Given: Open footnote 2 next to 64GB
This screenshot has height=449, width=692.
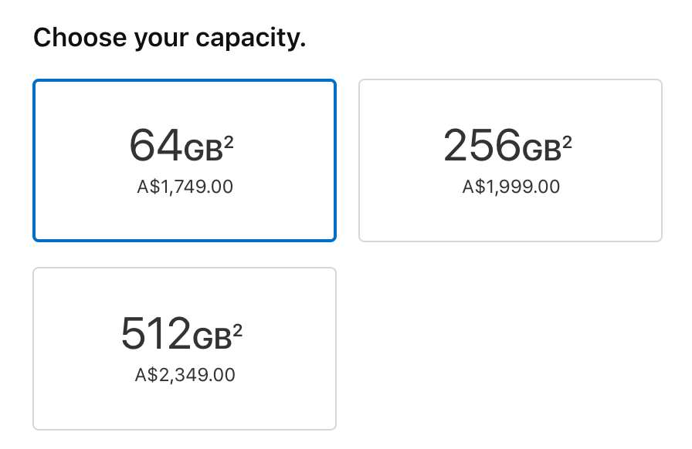Looking at the screenshot, I should (229, 142).
